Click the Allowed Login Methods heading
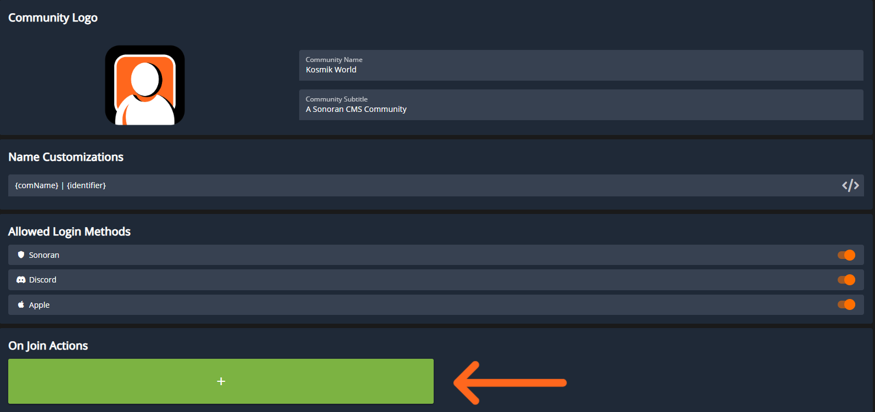Viewport: 875px width, 412px height. click(69, 232)
